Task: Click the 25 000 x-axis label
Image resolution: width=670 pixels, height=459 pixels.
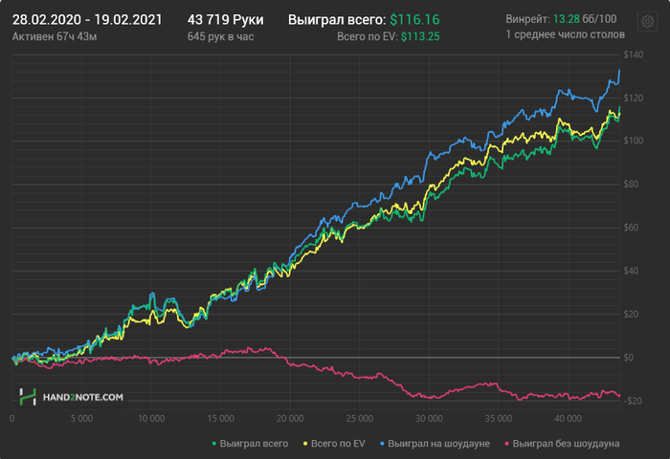Action: tap(359, 419)
